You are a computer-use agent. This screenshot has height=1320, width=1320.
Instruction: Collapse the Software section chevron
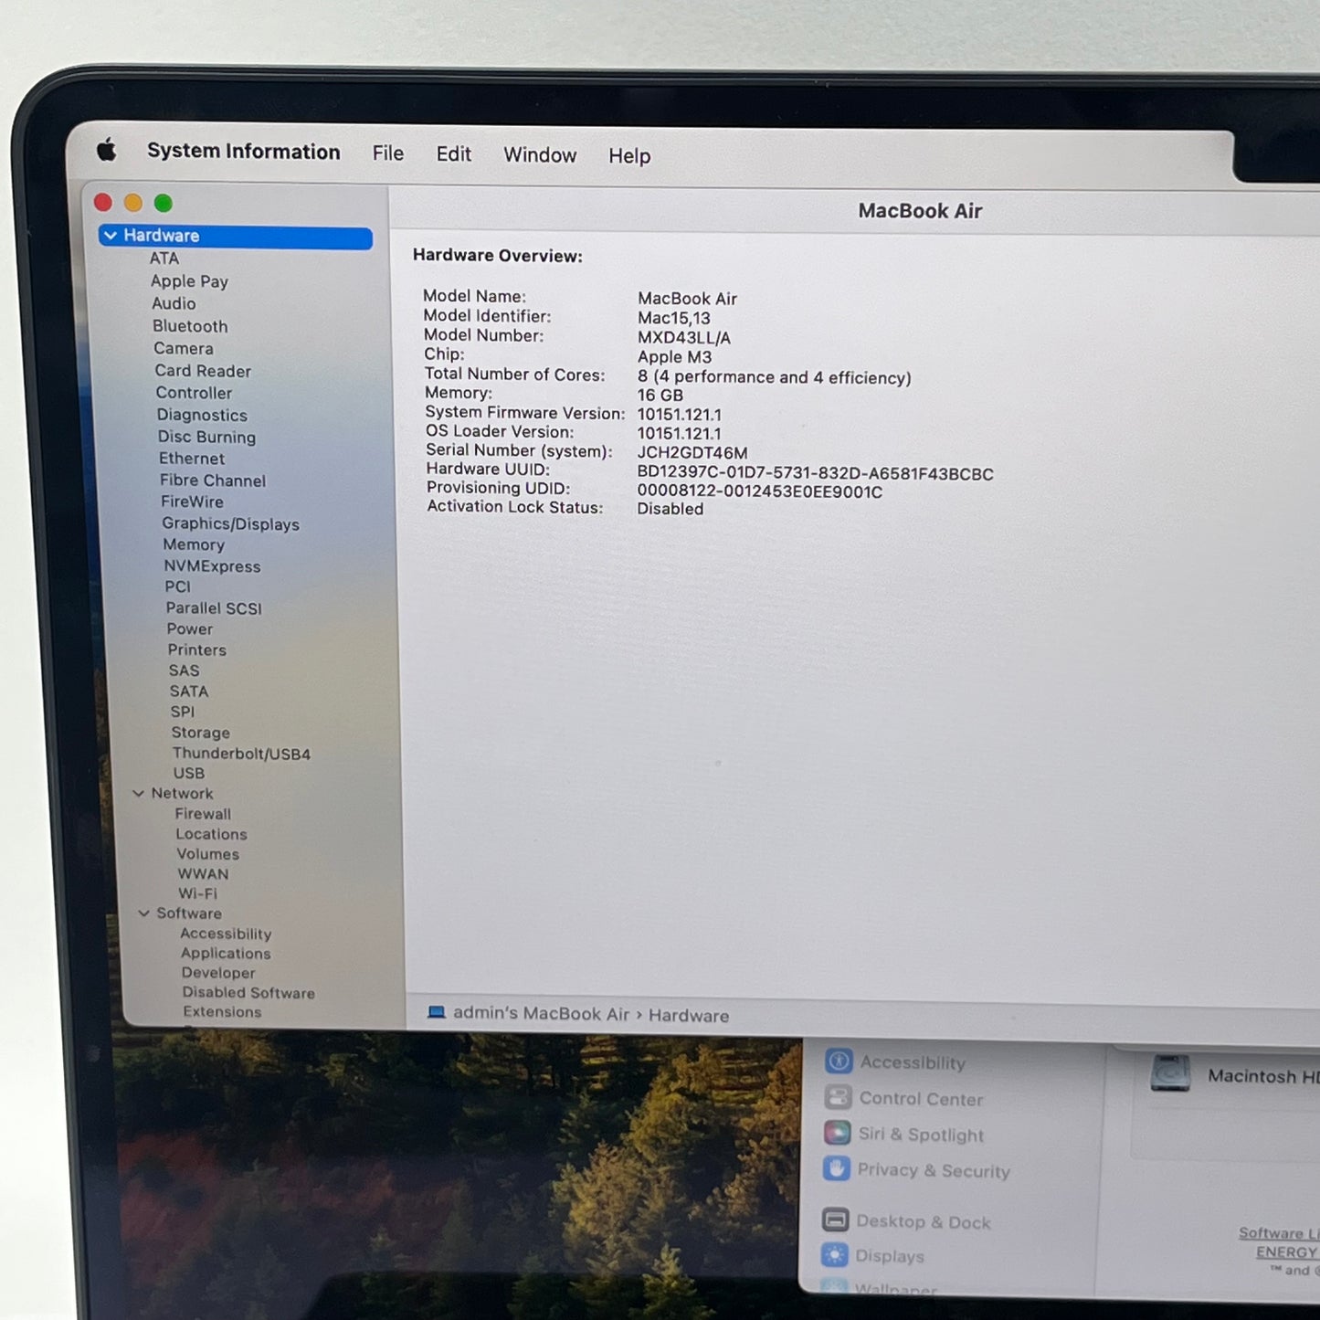(144, 913)
